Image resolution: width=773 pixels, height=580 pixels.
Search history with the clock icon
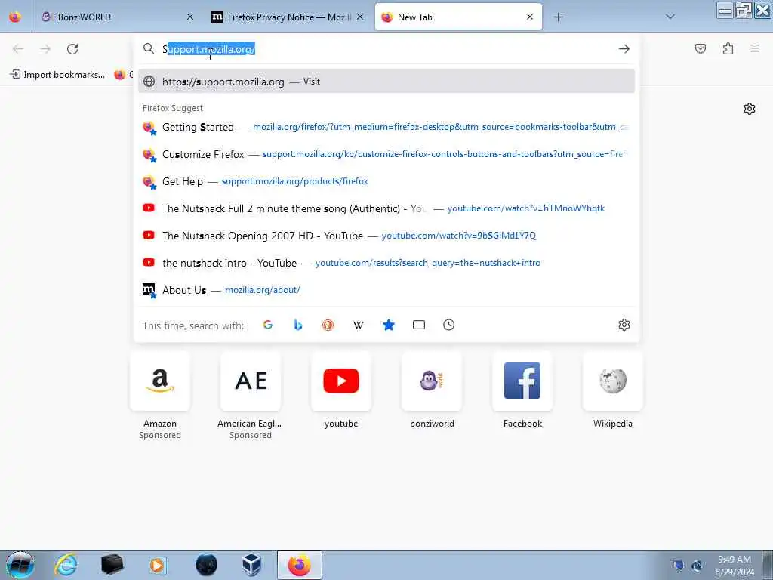pyautogui.click(x=448, y=325)
